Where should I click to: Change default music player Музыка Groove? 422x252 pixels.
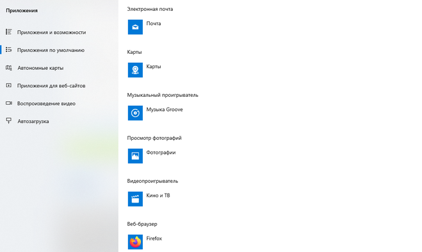click(x=156, y=113)
